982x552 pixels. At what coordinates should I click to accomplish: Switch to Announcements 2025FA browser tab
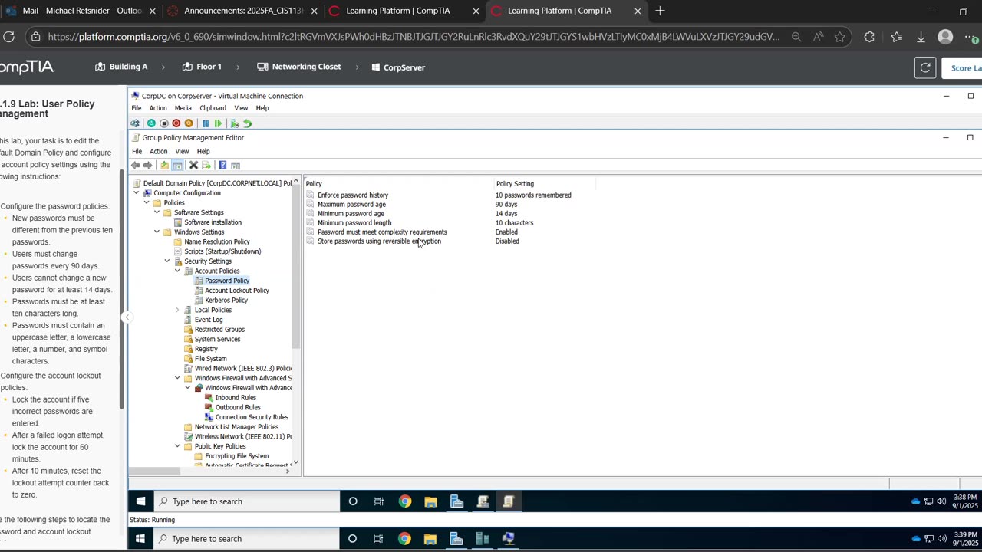pyautogui.click(x=243, y=11)
